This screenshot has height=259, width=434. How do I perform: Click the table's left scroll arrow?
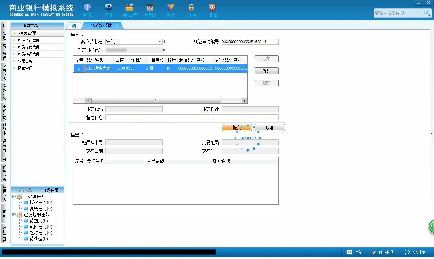point(88,101)
